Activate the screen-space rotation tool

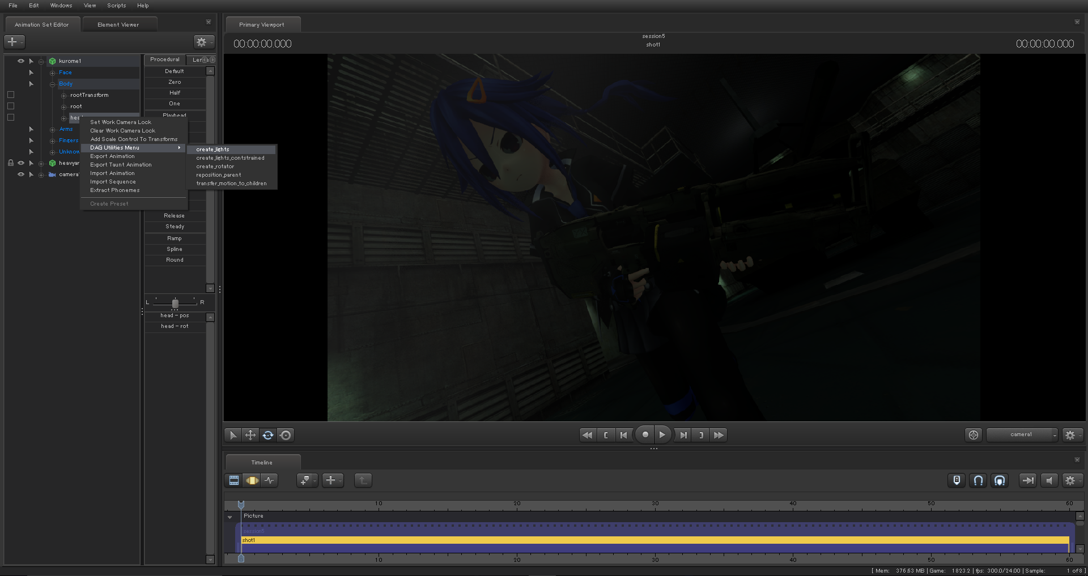pyautogui.click(x=286, y=435)
